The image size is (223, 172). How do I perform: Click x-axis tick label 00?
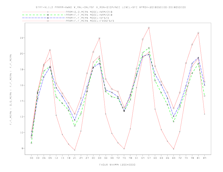tap(32, 158)
